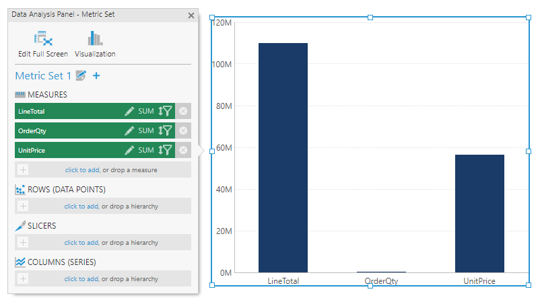The image size is (540, 304).
Task: Click the Visualization icon
Action: click(95, 44)
